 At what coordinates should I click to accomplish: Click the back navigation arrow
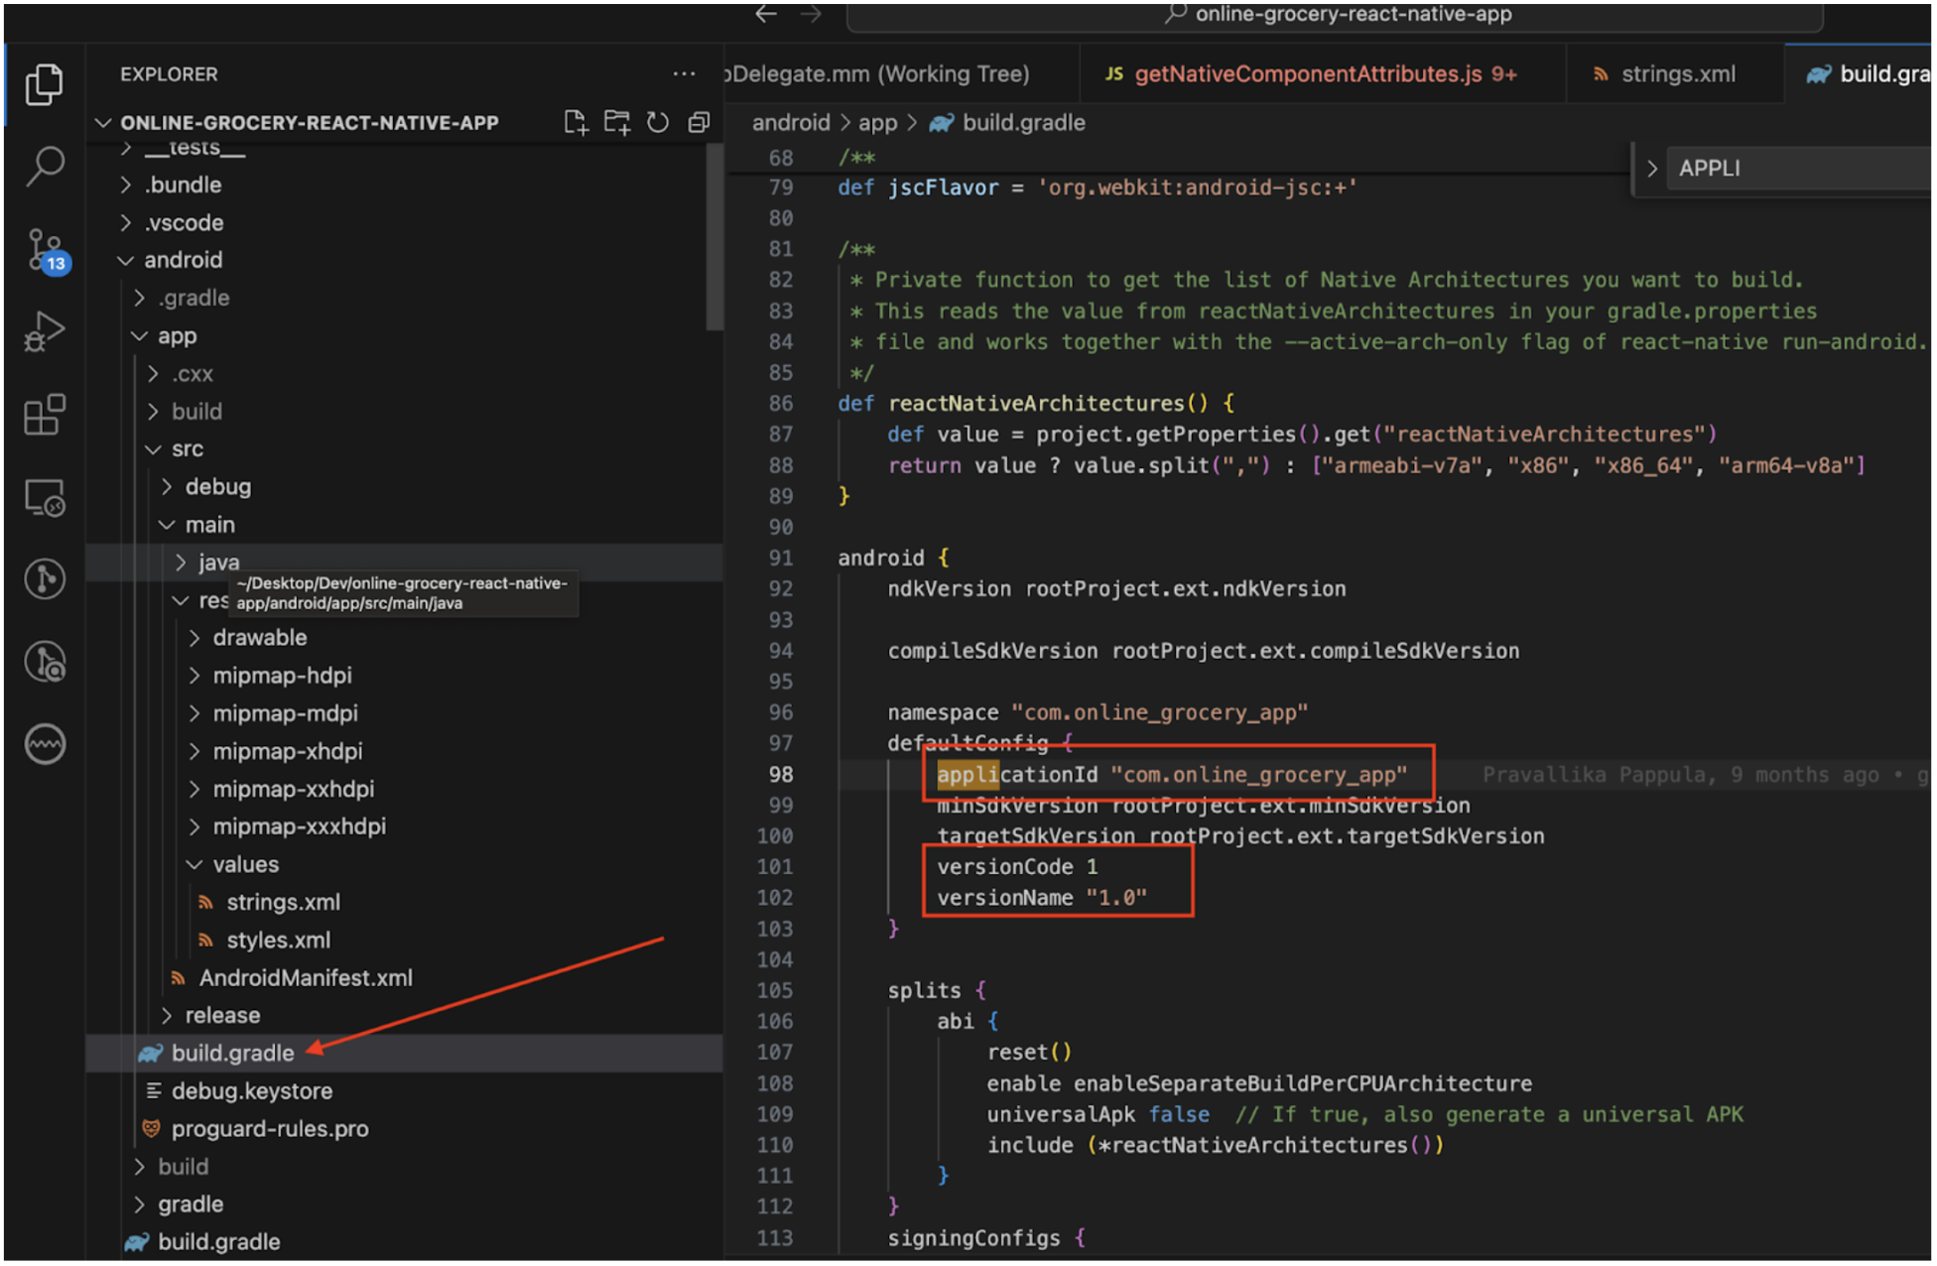pyautogui.click(x=764, y=14)
